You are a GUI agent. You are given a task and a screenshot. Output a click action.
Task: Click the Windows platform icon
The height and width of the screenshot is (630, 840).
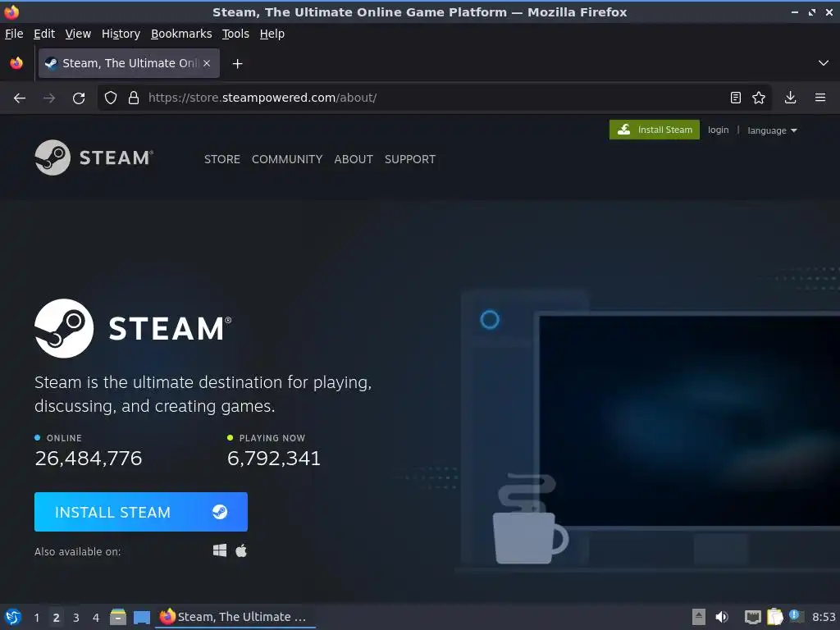(x=220, y=550)
